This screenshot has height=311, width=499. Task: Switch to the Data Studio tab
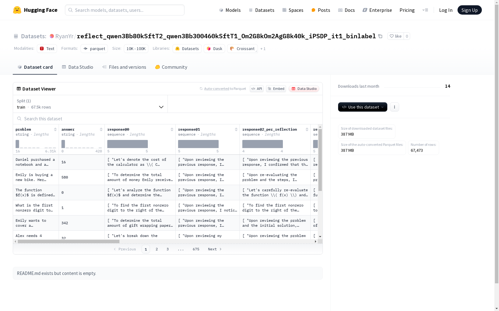click(x=78, y=67)
